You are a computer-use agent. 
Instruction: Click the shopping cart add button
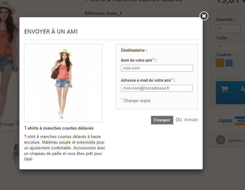pyautogui.click(x=230, y=92)
